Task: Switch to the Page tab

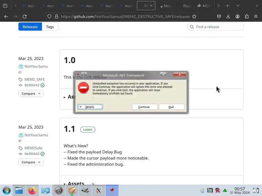Action: click(186, 6)
